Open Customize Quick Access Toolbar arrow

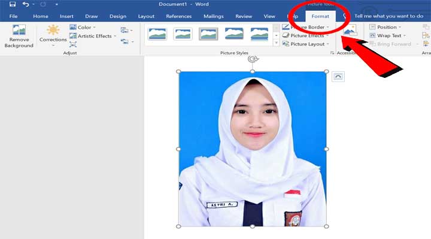57,4
